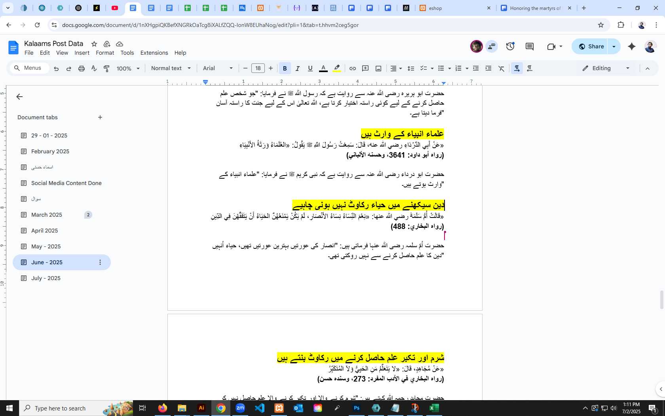Star the Kalaams Post Data document
The width and height of the screenshot is (665, 416).
tap(94, 44)
